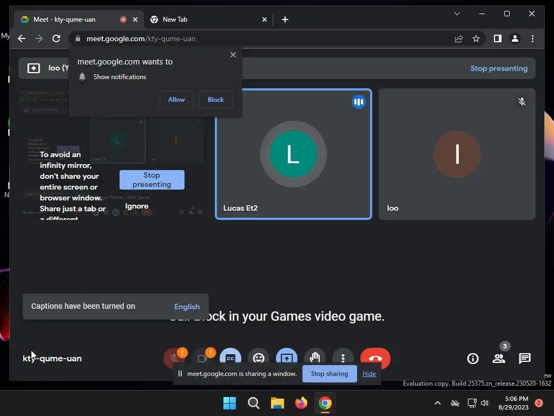Click Chrome icon in the taskbar
Image resolution: width=554 pixels, height=416 pixels.
pyautogui.click(x=325, y=403)
